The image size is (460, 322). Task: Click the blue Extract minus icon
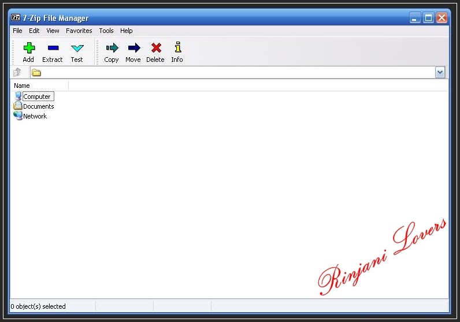pyautogui.click(x=53, y=47)
